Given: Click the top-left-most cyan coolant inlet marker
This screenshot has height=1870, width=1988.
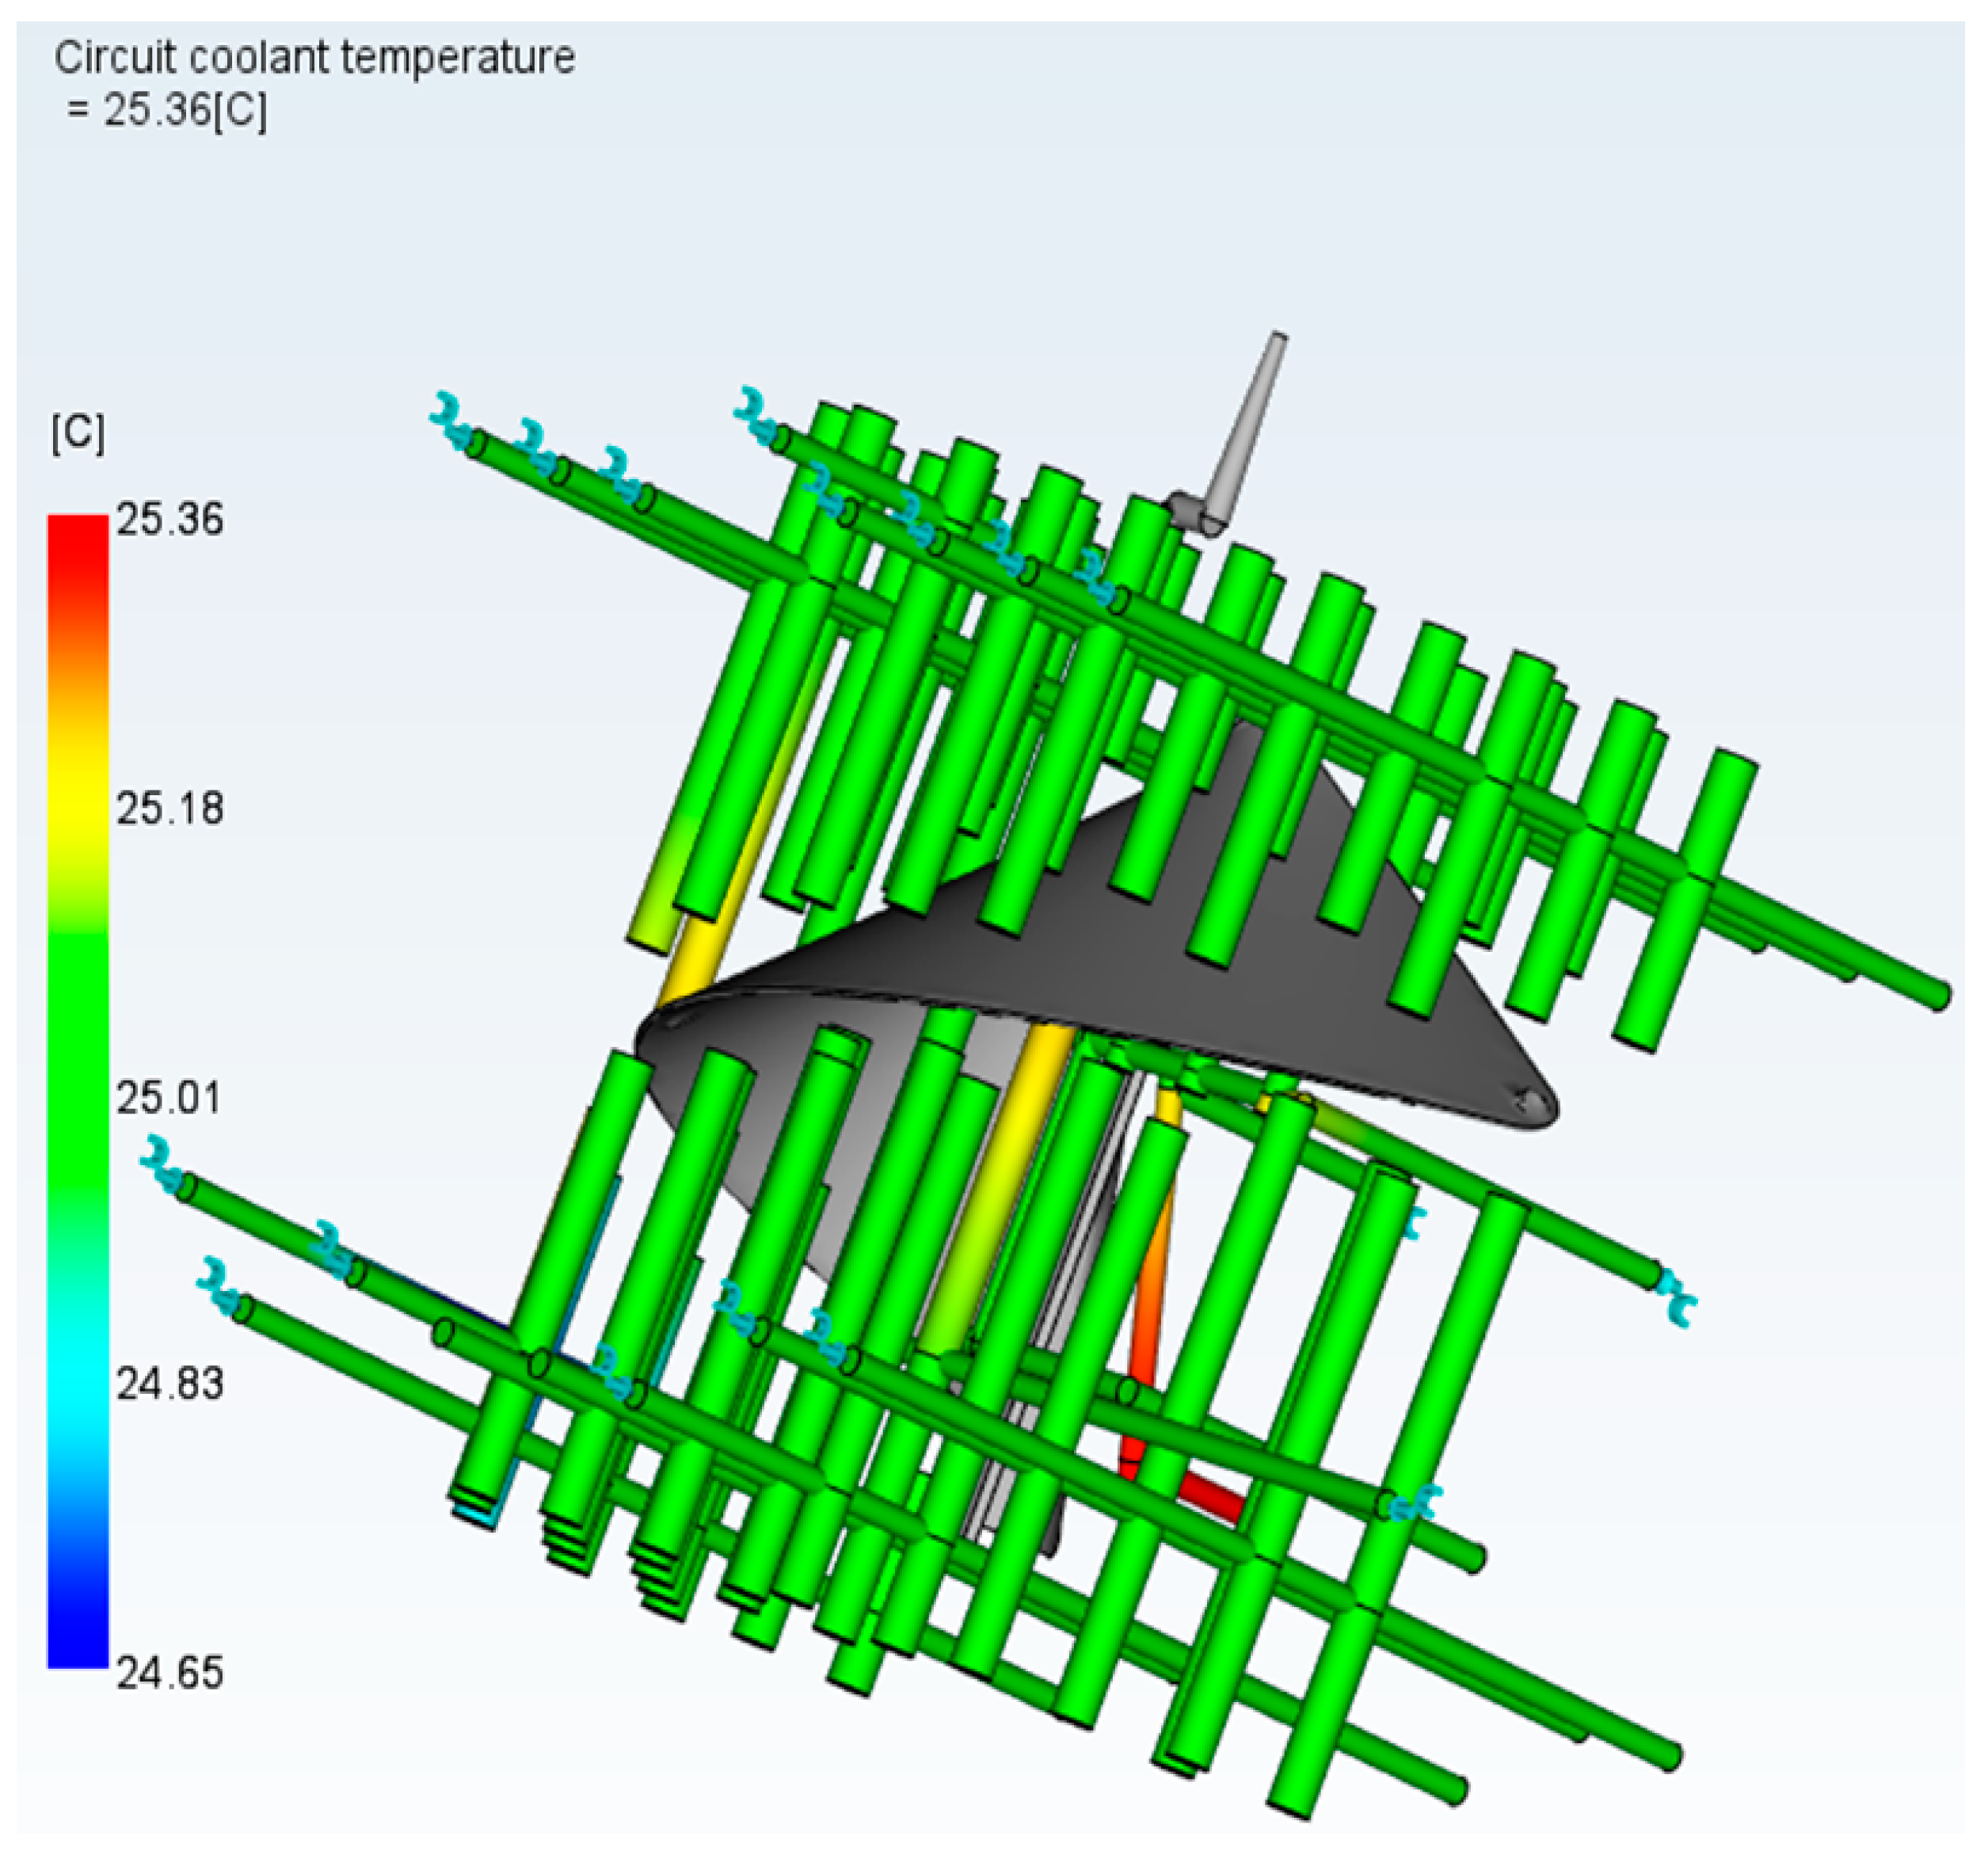Looking at the screenshot, I should pyautogui.click(x=450, y=420).
